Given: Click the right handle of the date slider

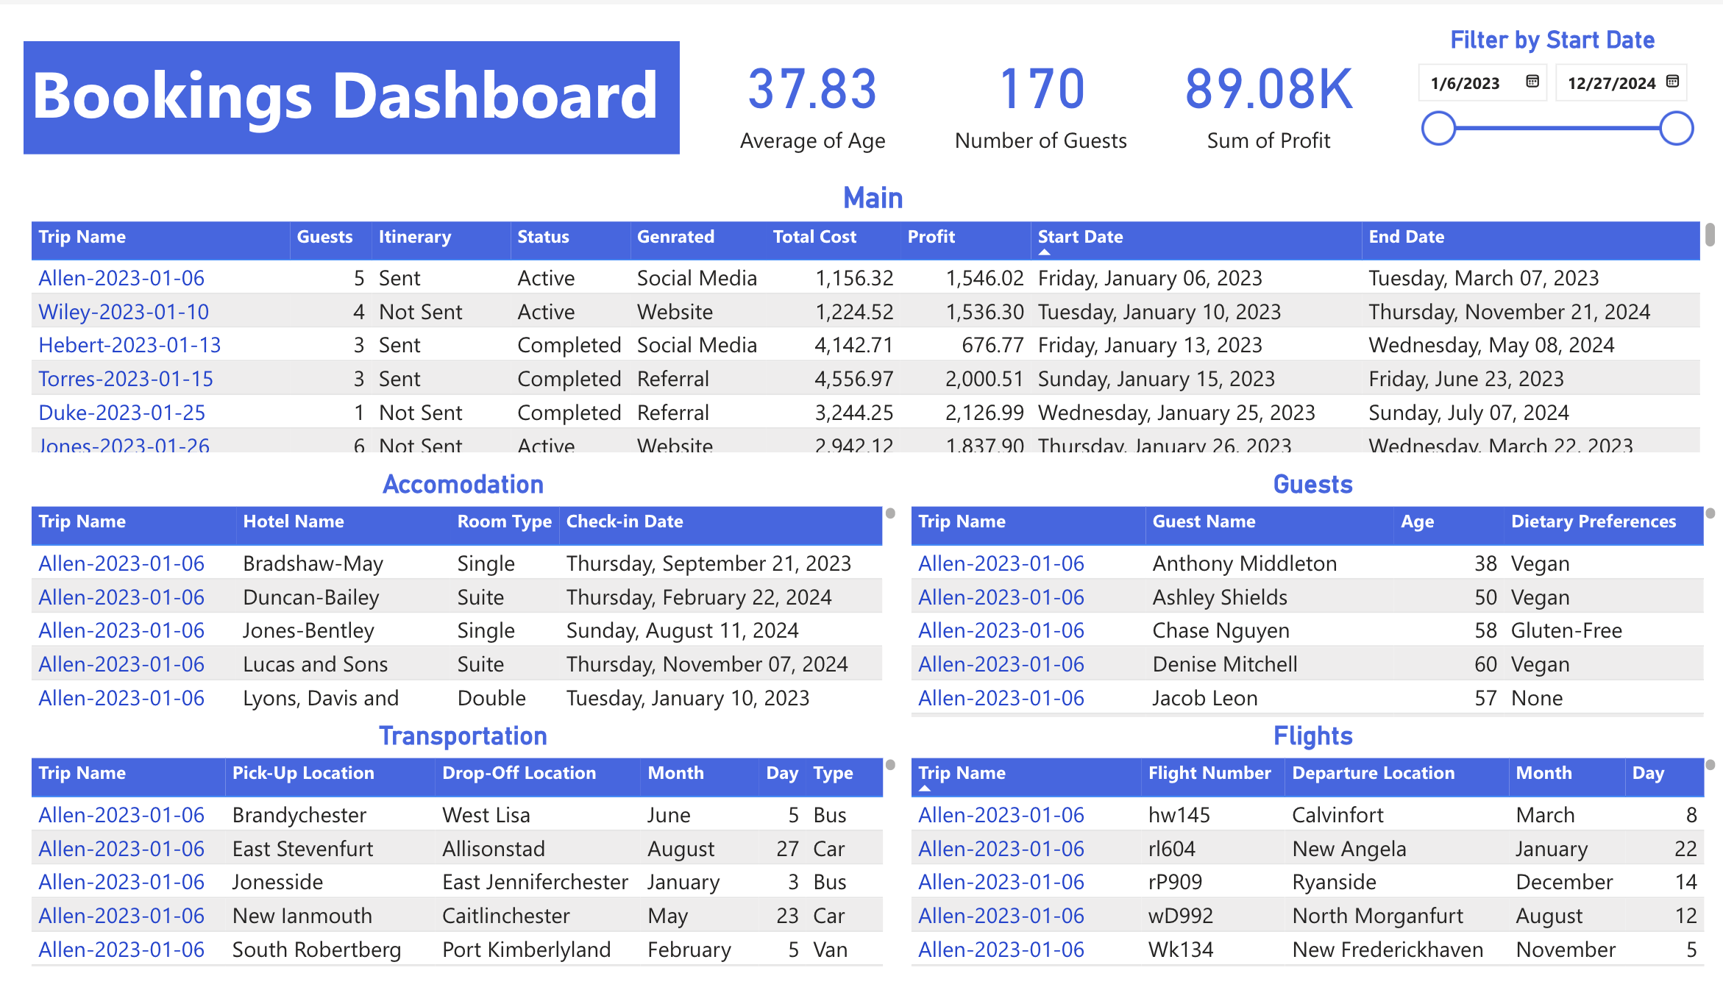Looking at the screenshot, I should [1677, 129].
